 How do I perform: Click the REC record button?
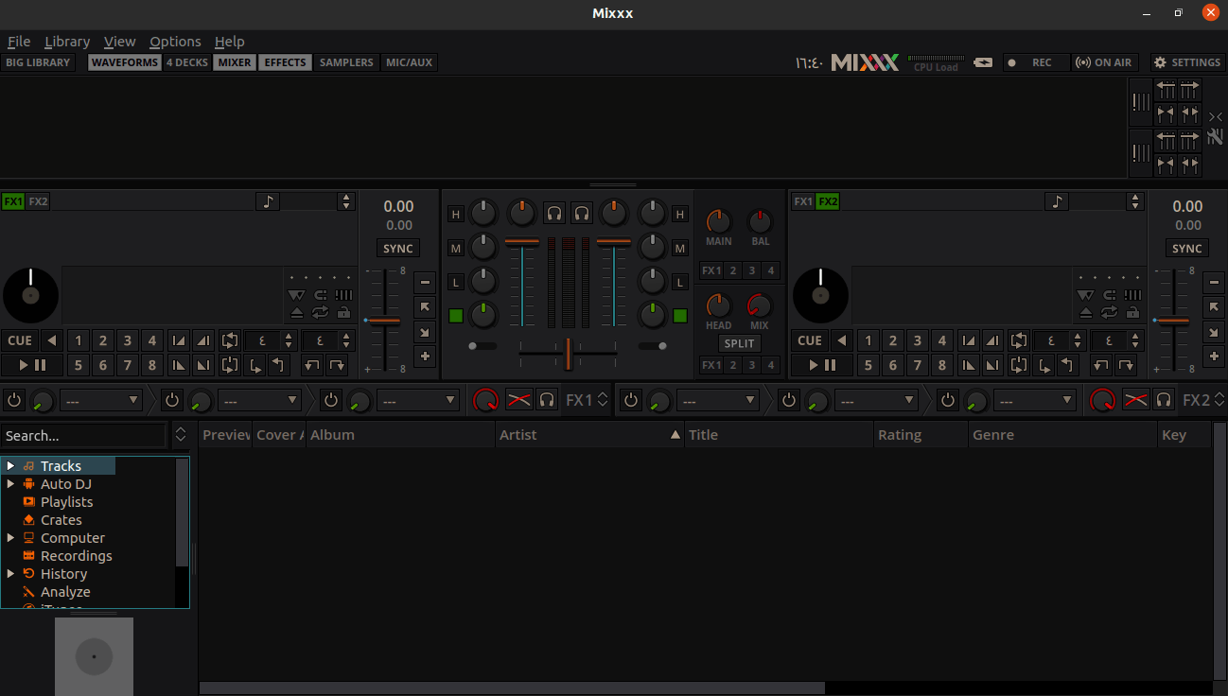pos(1036,62)
